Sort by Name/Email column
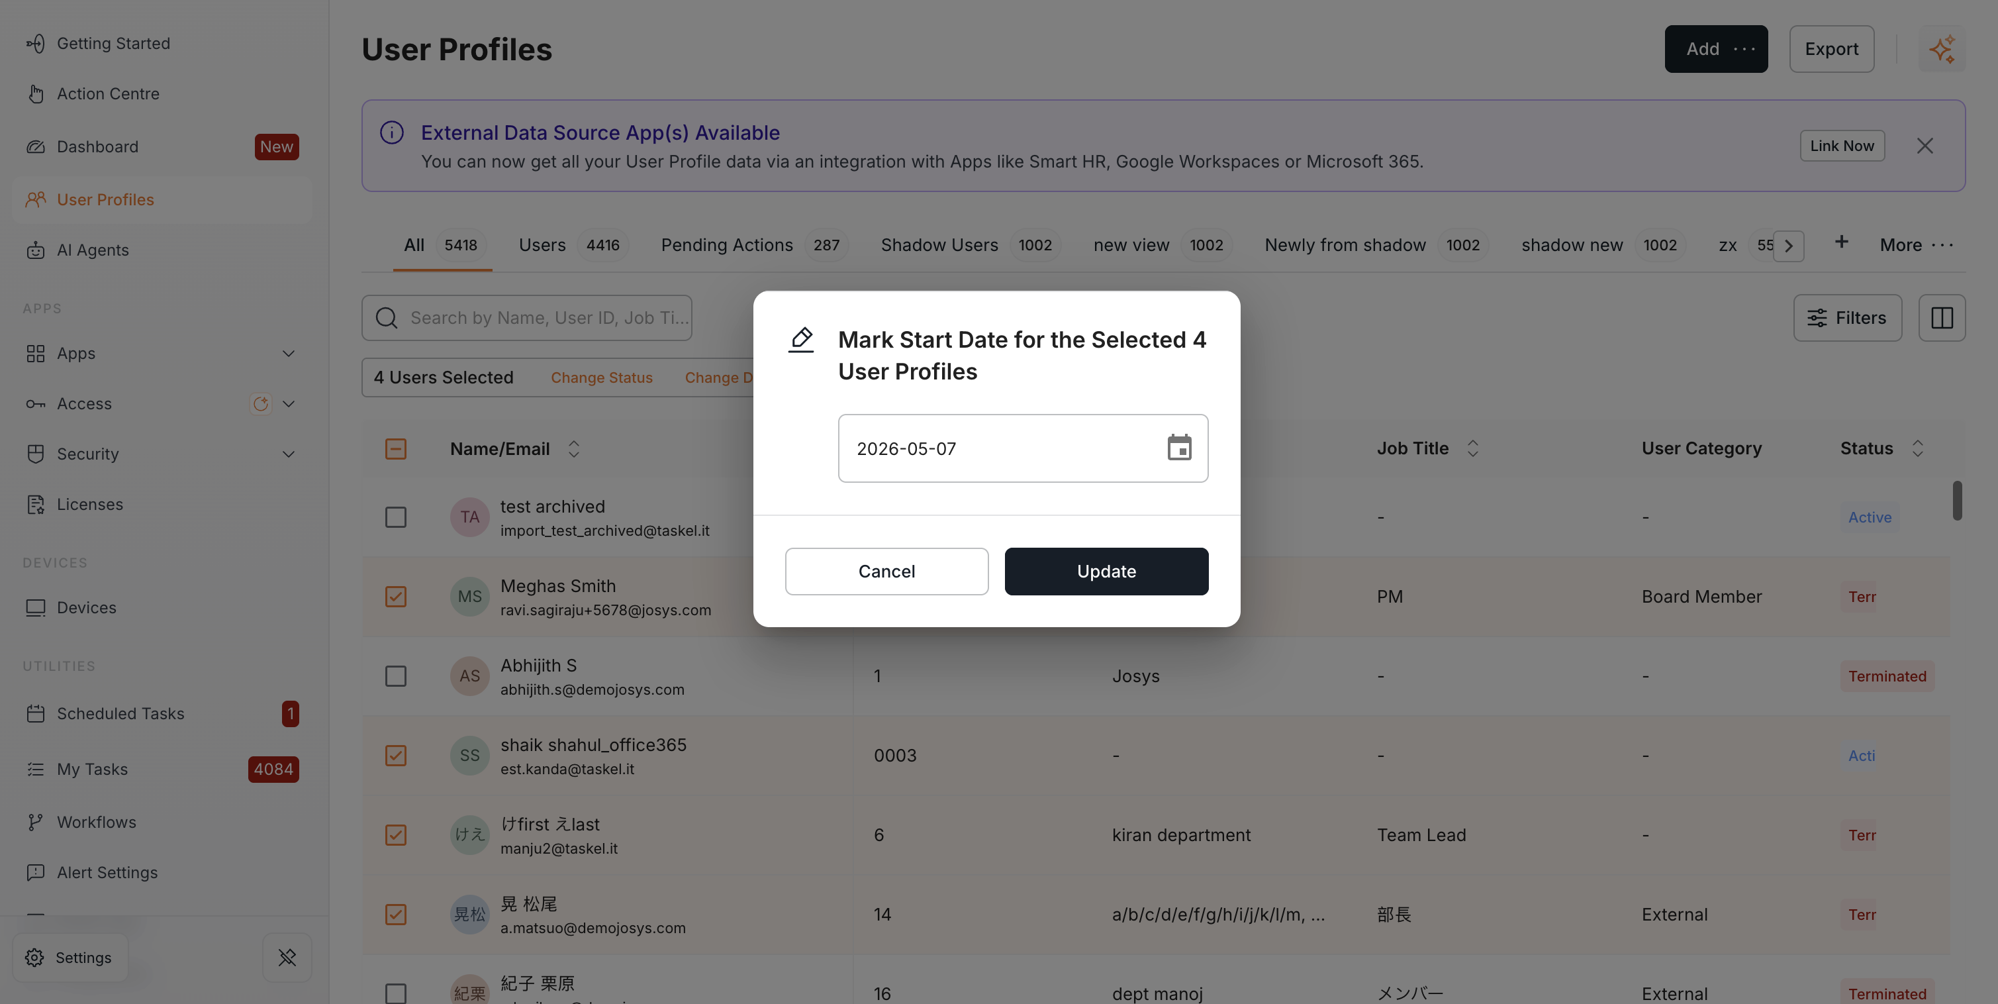Viewport: 1998px width, 1004px height. pos(573,448)
